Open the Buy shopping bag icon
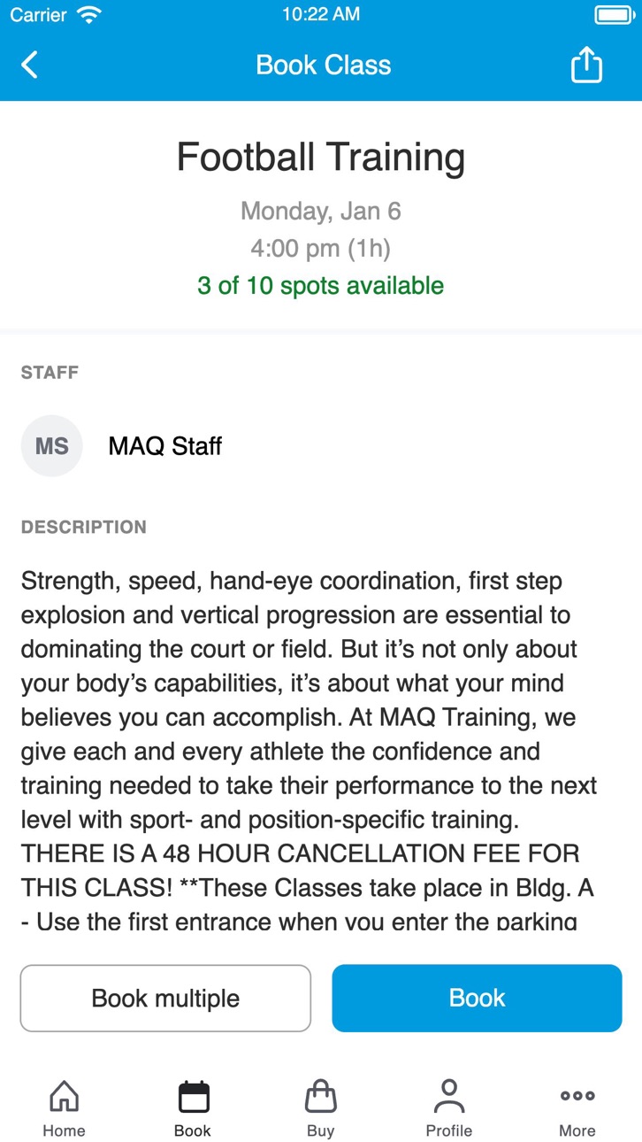 321,1096
